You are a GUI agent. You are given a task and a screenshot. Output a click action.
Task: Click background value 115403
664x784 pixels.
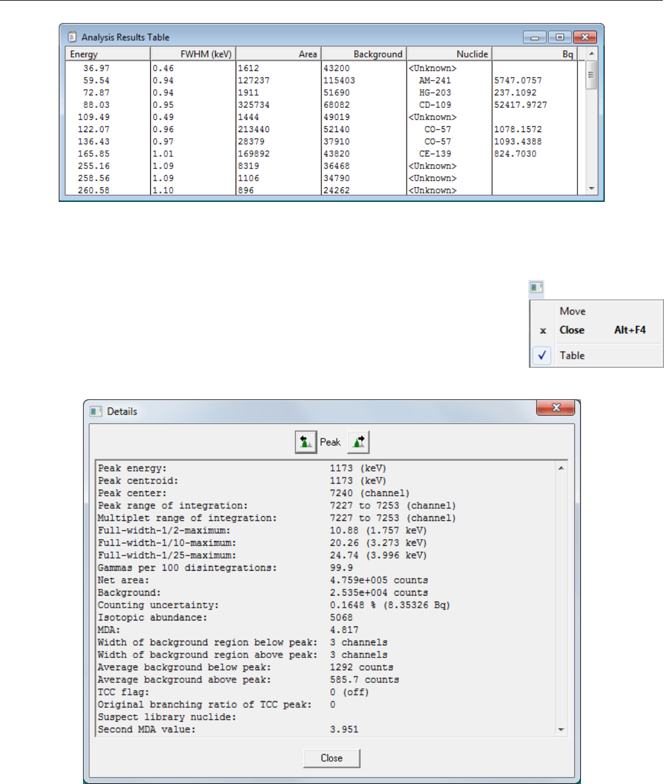coord(339,81)
